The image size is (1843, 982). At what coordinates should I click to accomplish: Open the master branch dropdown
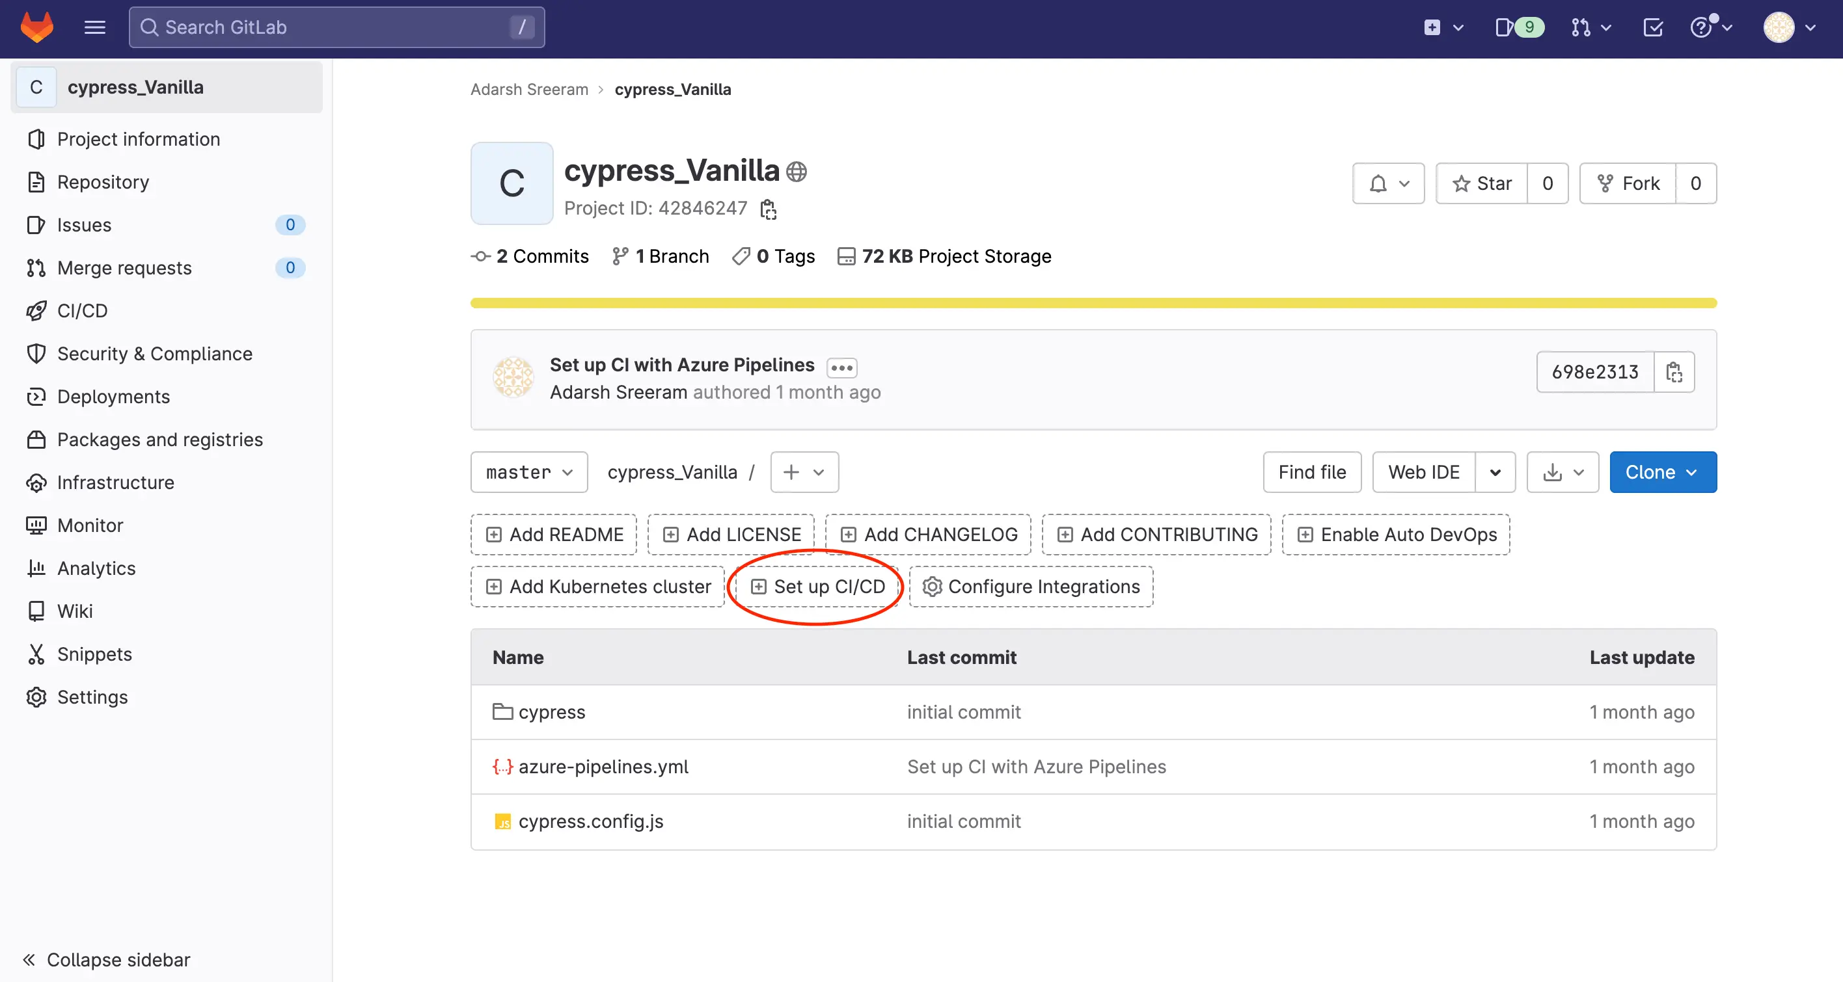(528, 471)
